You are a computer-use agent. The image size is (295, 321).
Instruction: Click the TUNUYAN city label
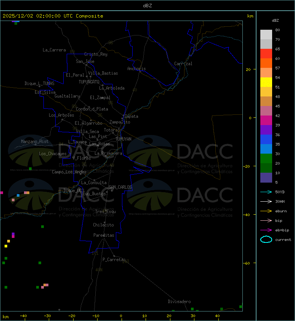pyautogui.click(x=123, y=139)
